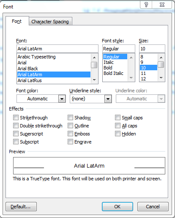The height and width of the screenshot is (218, 175).
Task: Click the size list scrollbar thumb
Action: click(x=161, y=64)
